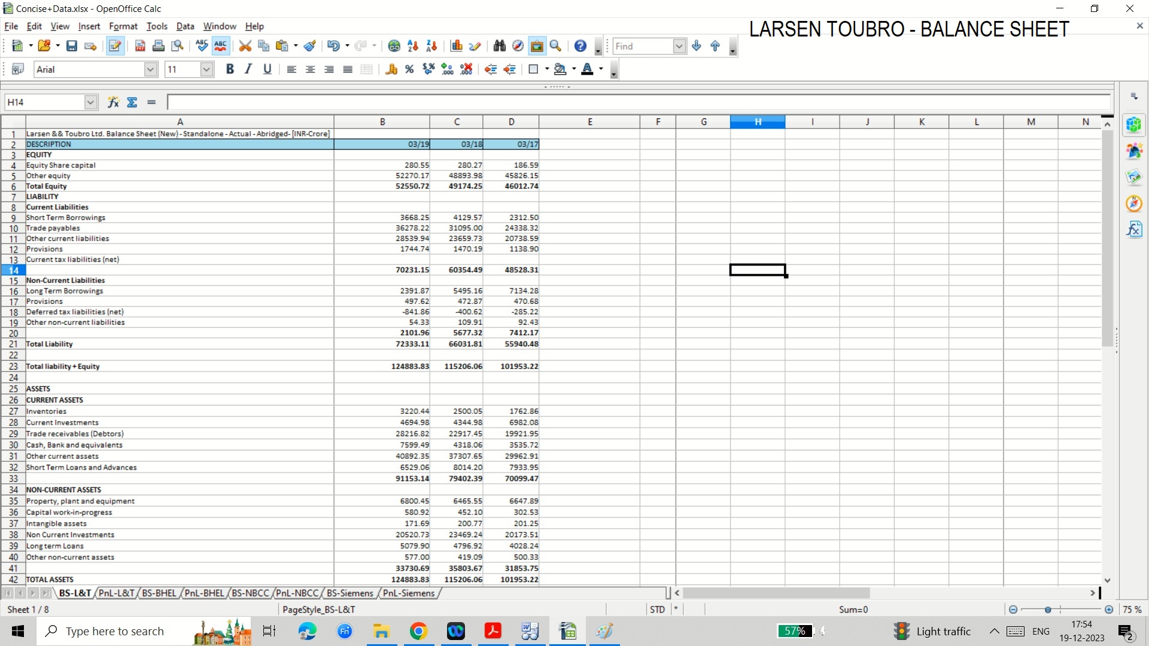Open the sidebar Navigator icon
The image size is (1149, 646).
[1133, 203]
